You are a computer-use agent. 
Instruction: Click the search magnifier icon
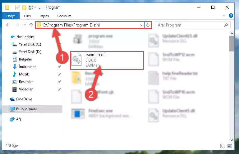click(226, 25)
